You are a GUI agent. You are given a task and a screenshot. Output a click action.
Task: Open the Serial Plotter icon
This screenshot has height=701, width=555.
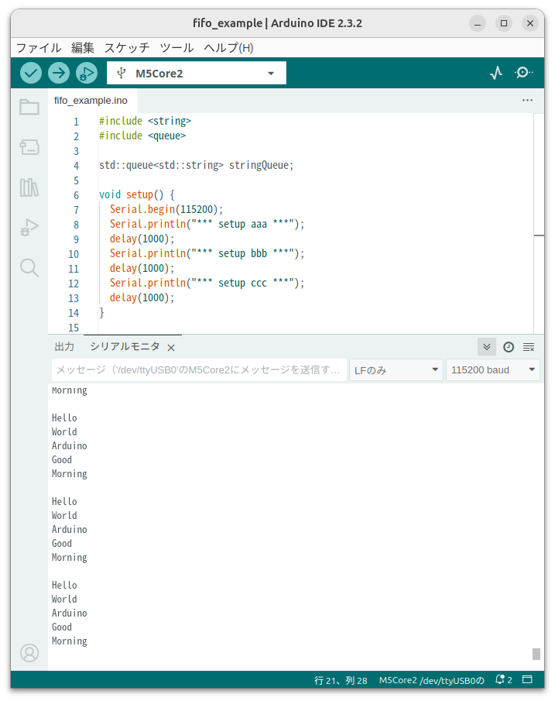pyautogui.click(x=496, y=73)
